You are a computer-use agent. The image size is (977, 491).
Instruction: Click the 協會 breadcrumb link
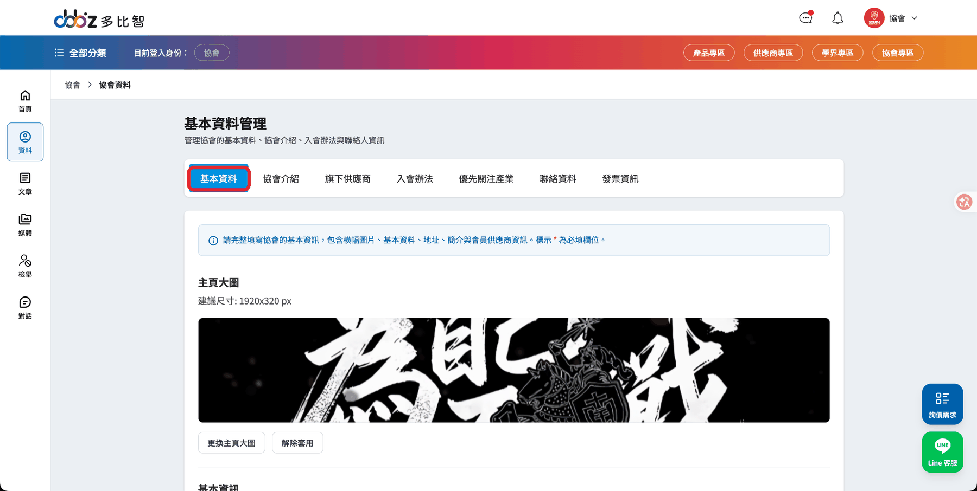point(72,85)
